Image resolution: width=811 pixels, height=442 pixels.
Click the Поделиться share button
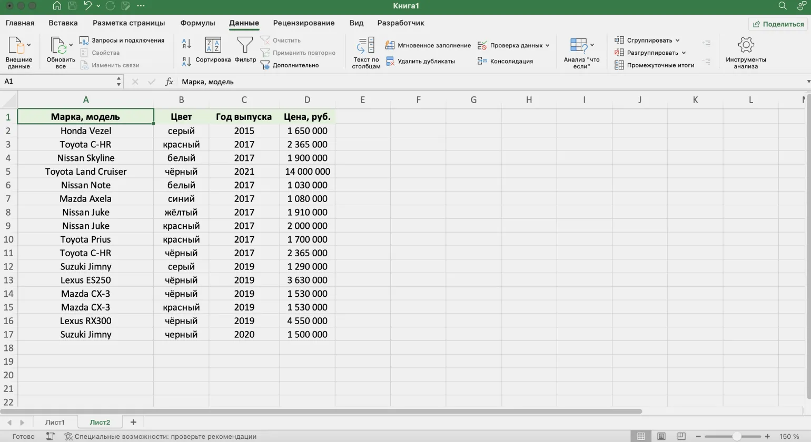click(778, 24)
